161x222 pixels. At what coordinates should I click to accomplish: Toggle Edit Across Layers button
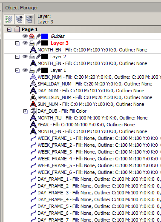[x=19, y=19]
